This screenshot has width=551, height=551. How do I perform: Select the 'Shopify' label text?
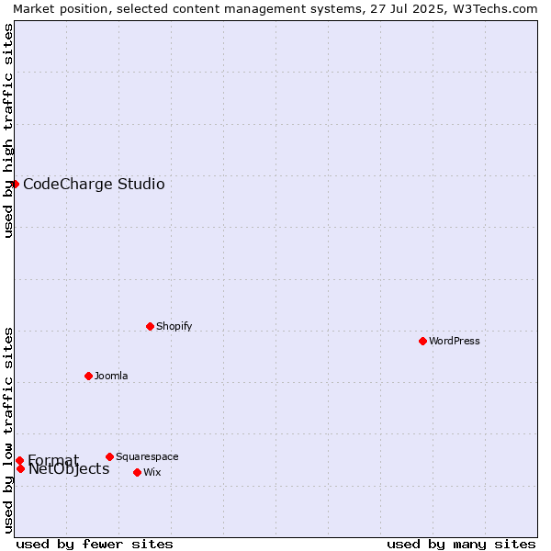[x=174, y=326]
